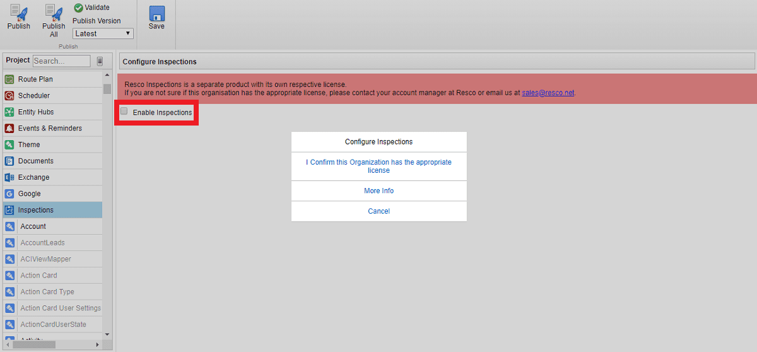This screenshot has width=757, height=352.
Task: Select the Exchange tree item
Action: (x=52, y=178)
